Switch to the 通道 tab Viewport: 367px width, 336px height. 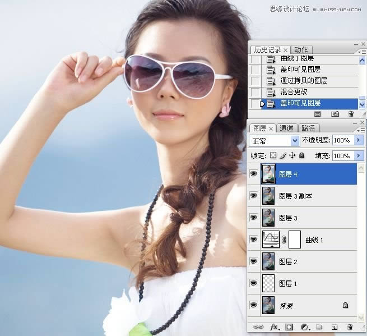click(x=286, y=128)
